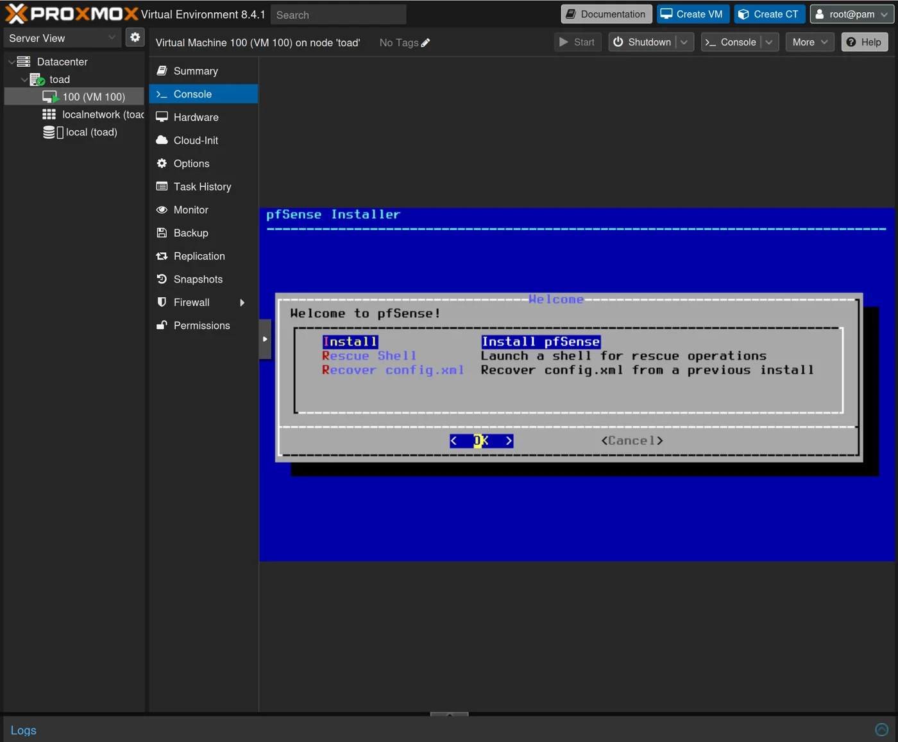Image resolution: width=898 pixels, height=742 pixels.
Task: Select the Snapshots panel icon
Action: pos(162,279)
